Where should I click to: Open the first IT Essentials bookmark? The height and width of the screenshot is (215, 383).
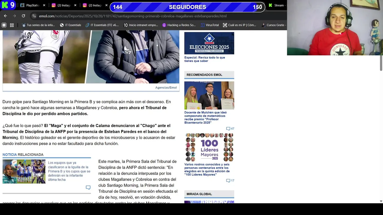71,25
